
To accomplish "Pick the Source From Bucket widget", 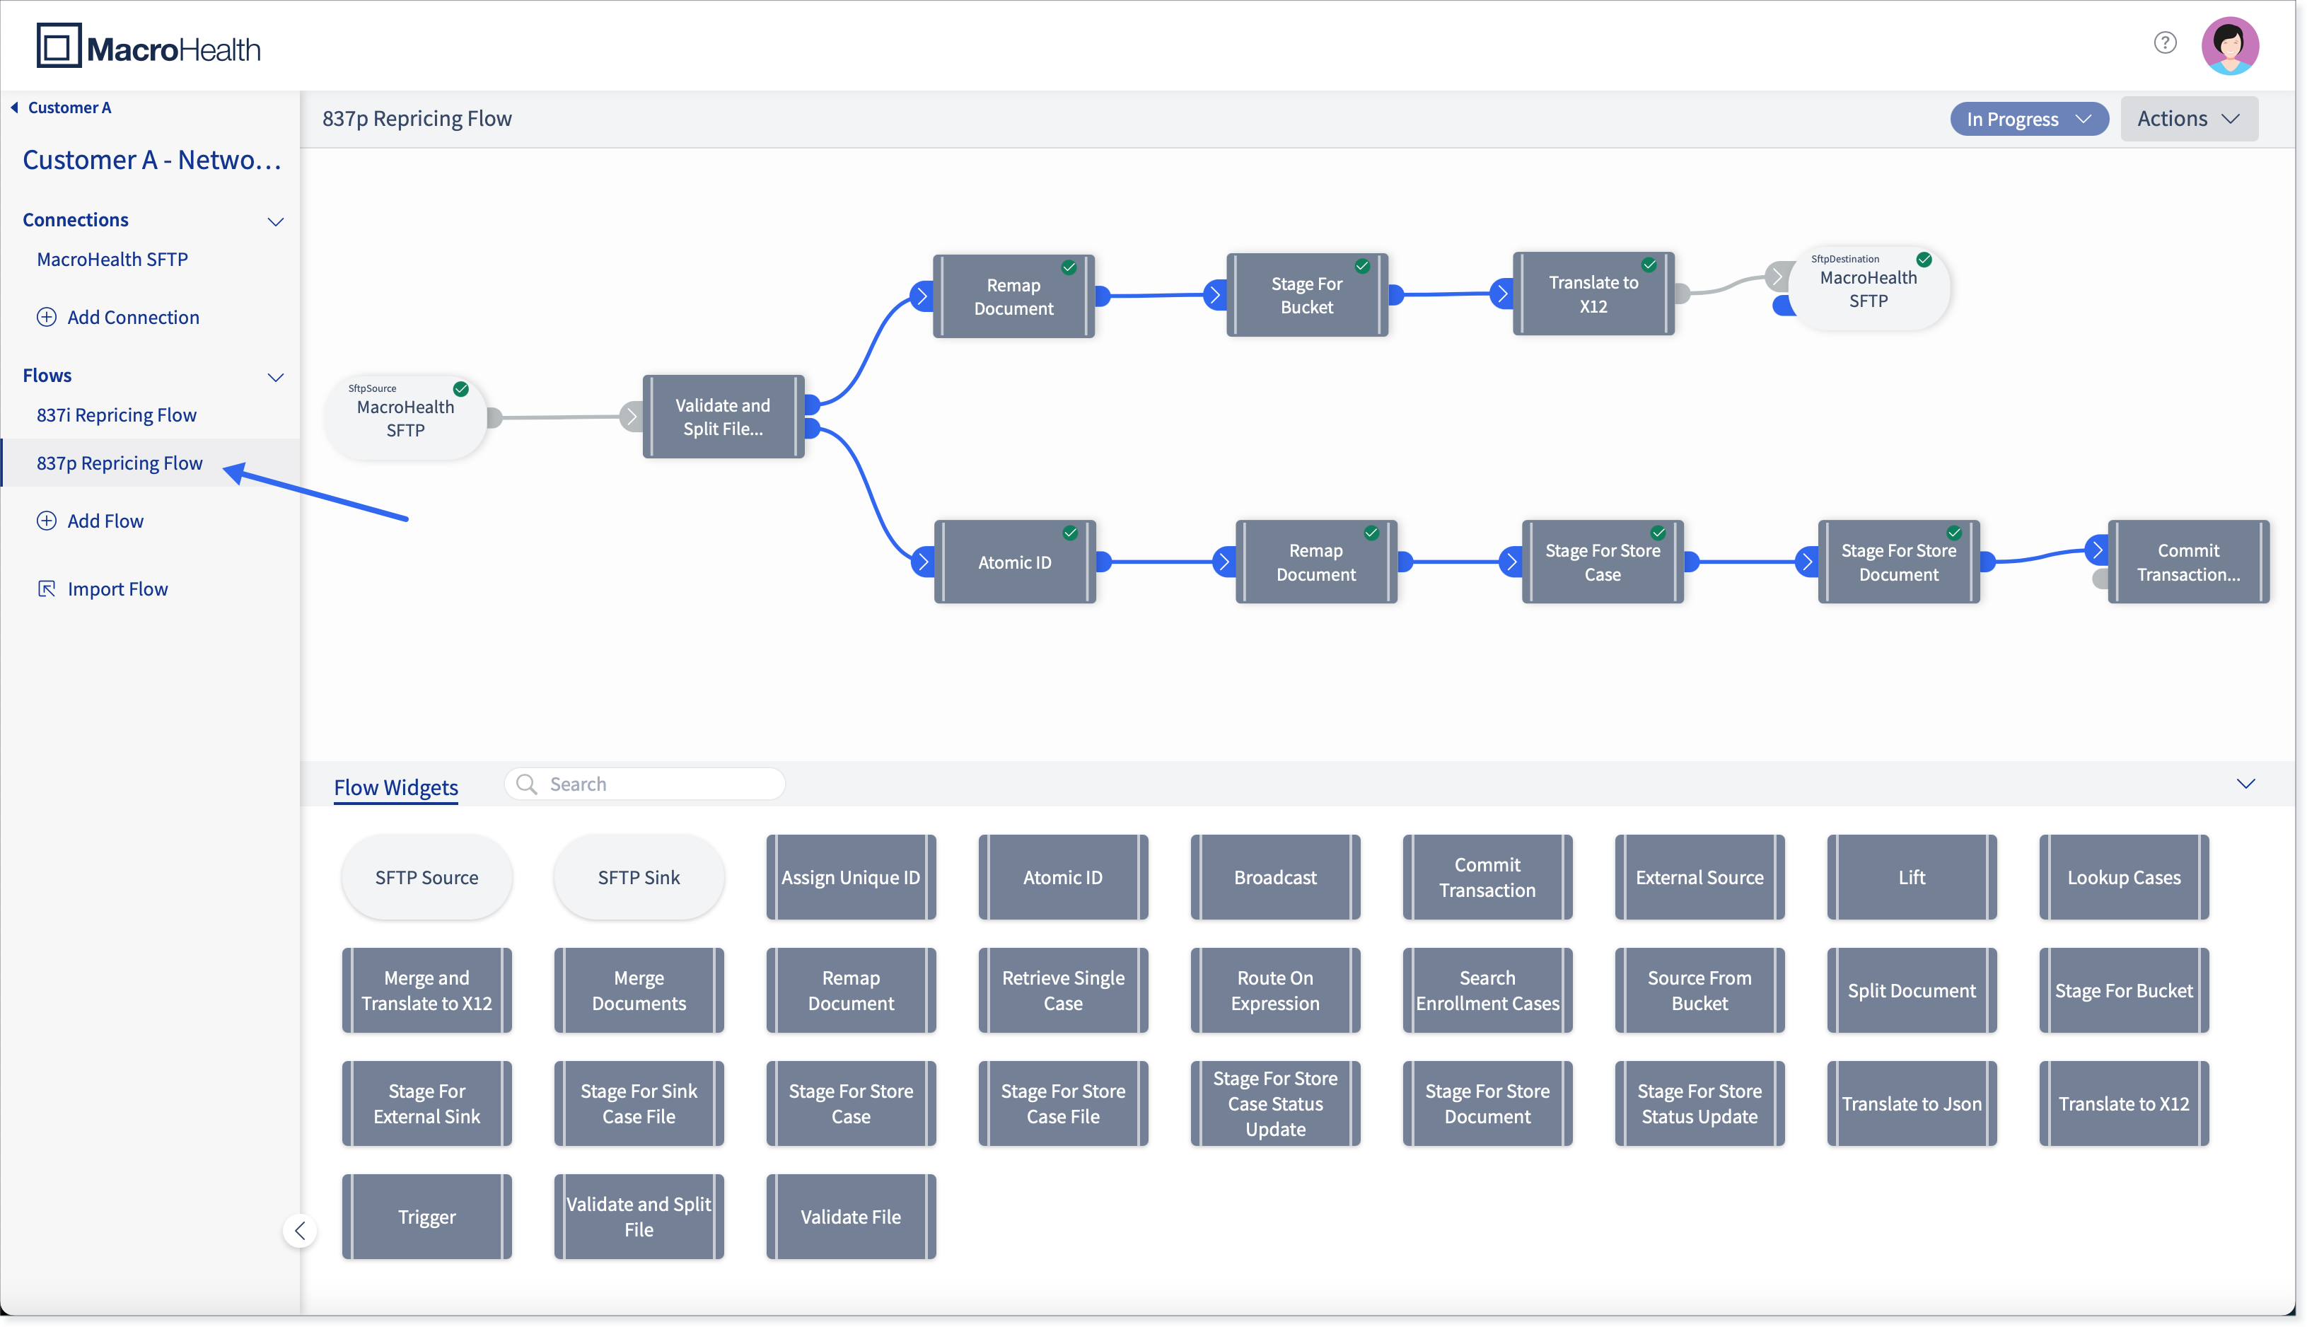I will (x=1699, y=990).
